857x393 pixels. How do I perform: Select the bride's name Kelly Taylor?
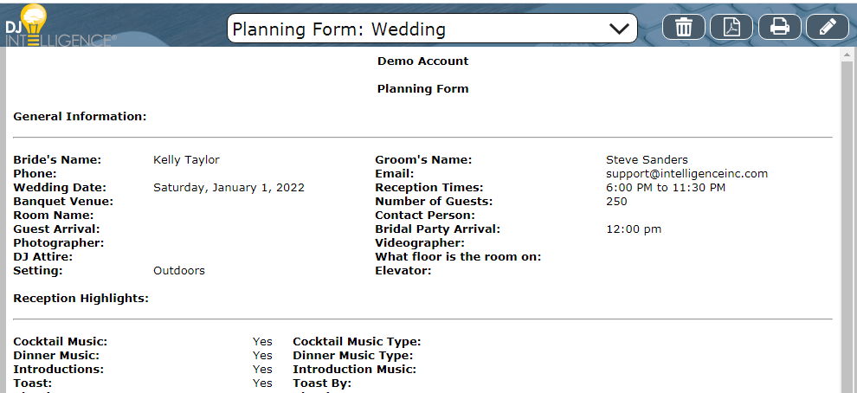(x=186, y=160)
